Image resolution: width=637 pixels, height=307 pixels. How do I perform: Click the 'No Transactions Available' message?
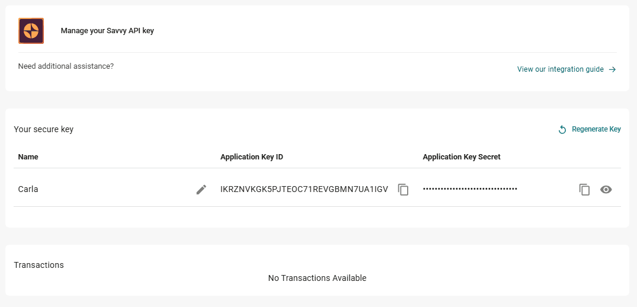[x=317, y=278]
